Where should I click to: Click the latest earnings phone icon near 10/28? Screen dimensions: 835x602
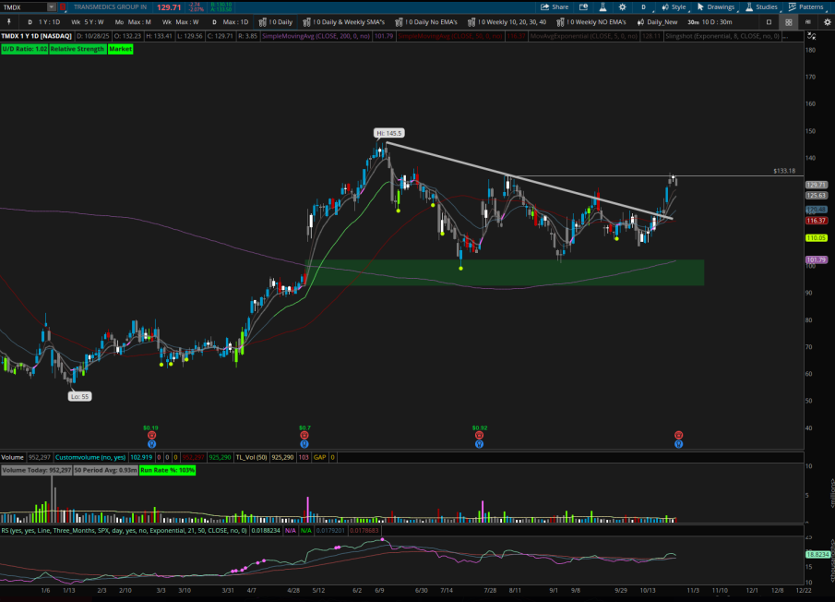tap(678, 435)
